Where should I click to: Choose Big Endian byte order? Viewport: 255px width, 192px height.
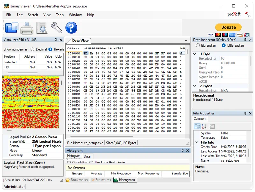[x=197, y=46]
